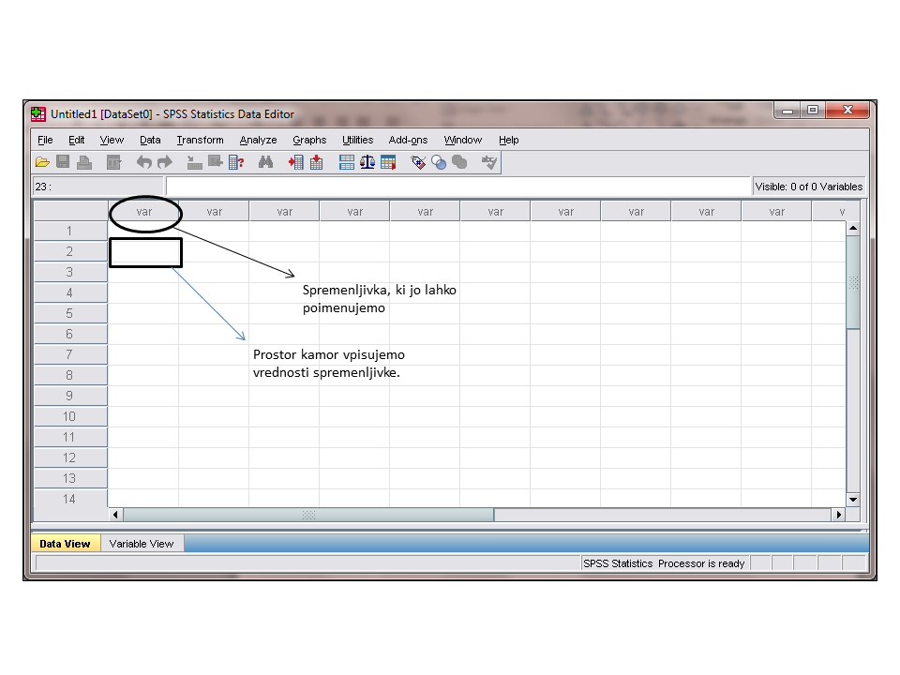This screenshot has height=675, width=900.
Task: Click the Weight Cases scales icon
Action: 367,162
